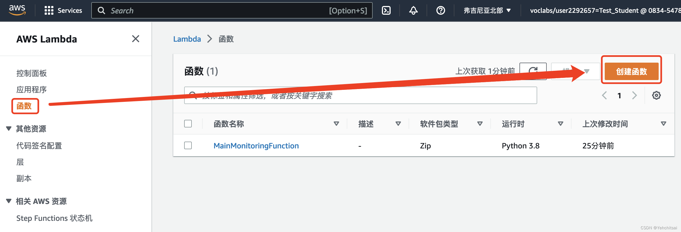Viewport: 681px width, 232px height.
Task: Click the Zip package type cell
Action: (x=425, y=146)
